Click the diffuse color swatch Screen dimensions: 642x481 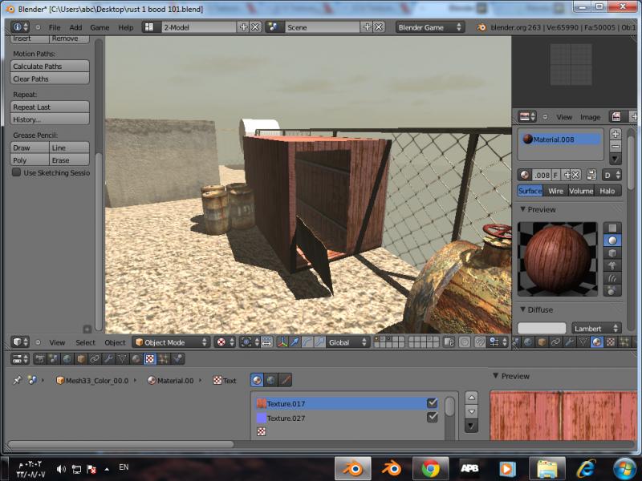542,328
